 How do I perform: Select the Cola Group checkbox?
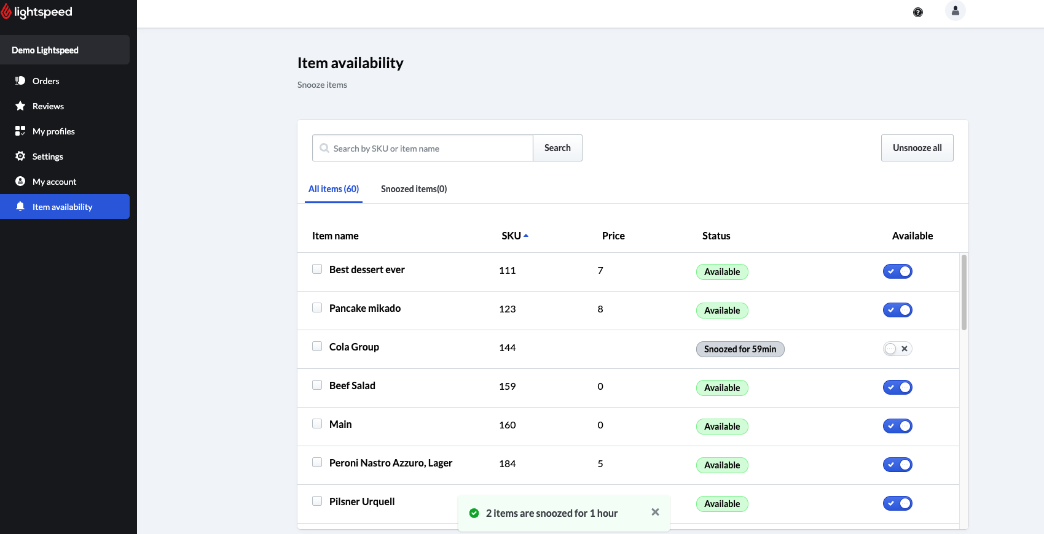[x=317, y=346]
